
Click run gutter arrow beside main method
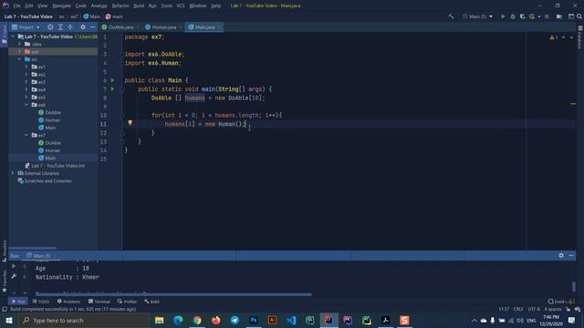[112, 89]
